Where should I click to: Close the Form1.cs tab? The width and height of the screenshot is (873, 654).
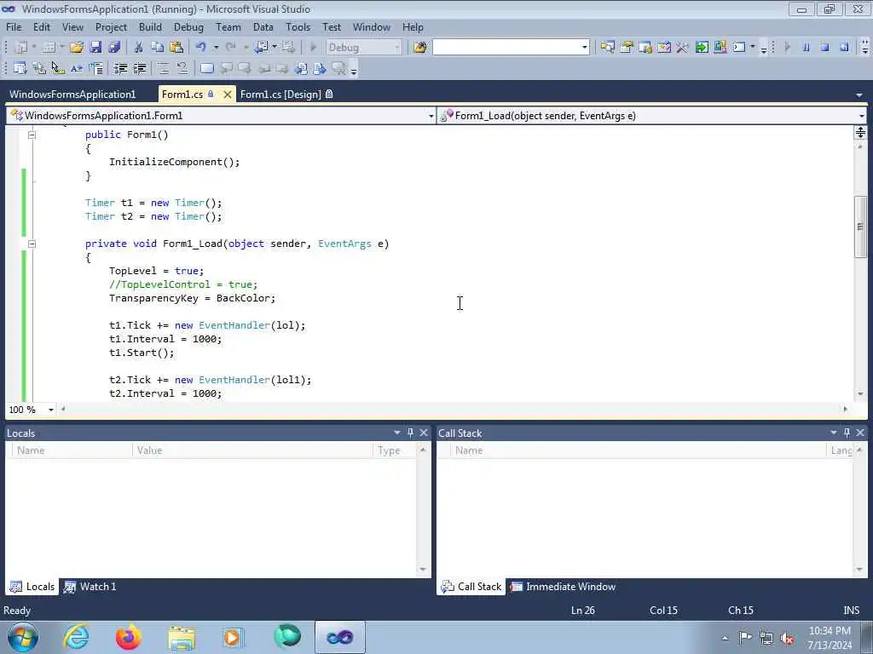point(227,95)
